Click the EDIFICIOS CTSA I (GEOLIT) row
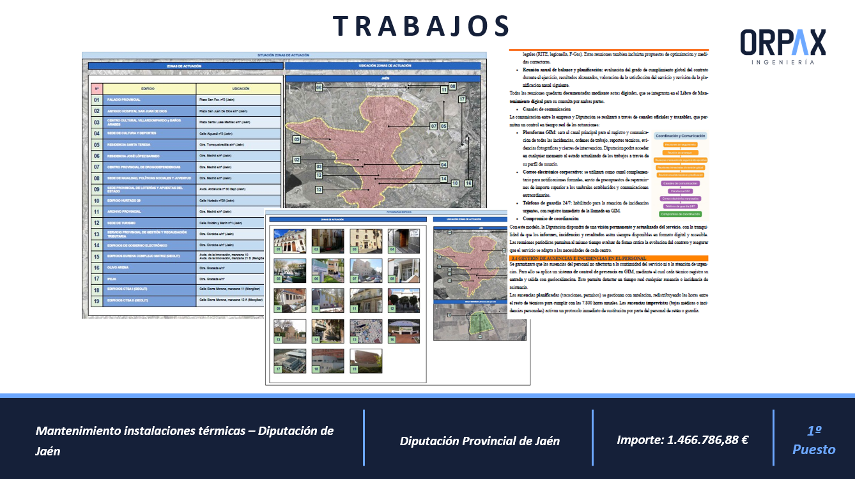Screen dimensions: 855x479 tap(178, 289)
